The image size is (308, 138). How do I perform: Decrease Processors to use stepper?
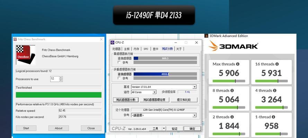click(61, 80)
